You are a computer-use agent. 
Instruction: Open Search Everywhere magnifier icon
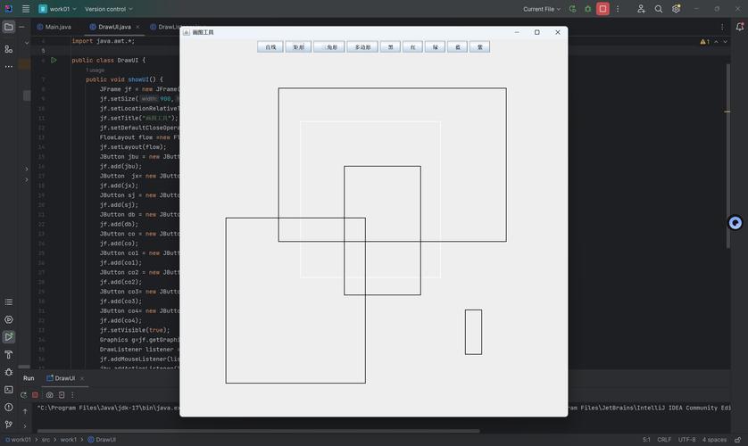pyautogui.click(x=659, y=9)
